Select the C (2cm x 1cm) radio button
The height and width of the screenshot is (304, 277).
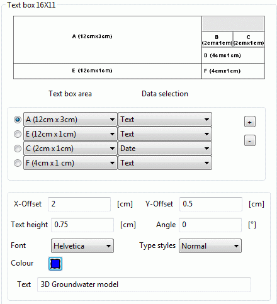coord(18,149)
